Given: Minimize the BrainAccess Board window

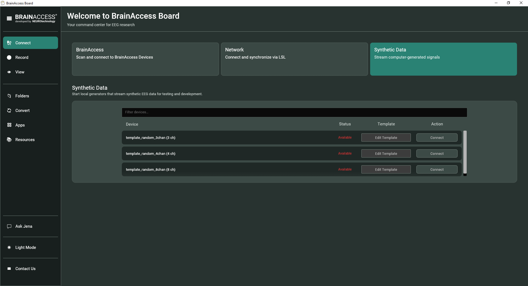Looking at the screenshot, I should click(496, 3).
